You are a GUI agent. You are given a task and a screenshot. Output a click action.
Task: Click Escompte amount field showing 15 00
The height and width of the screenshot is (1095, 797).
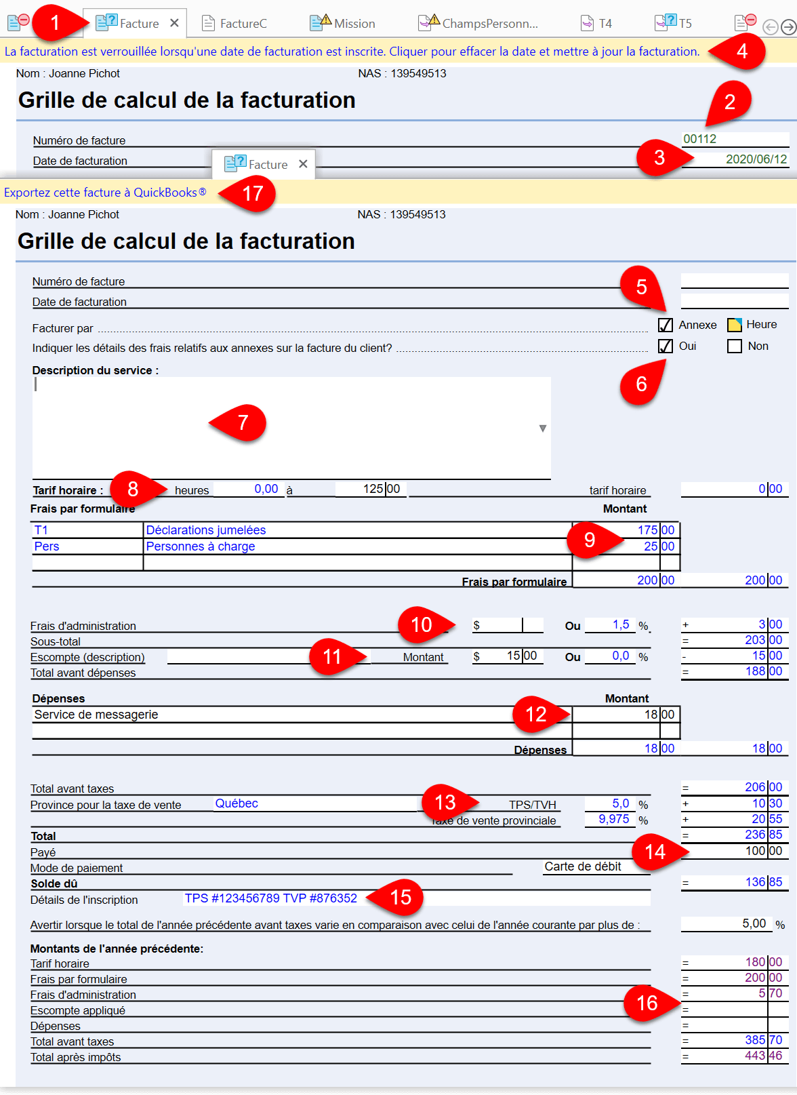508,656
